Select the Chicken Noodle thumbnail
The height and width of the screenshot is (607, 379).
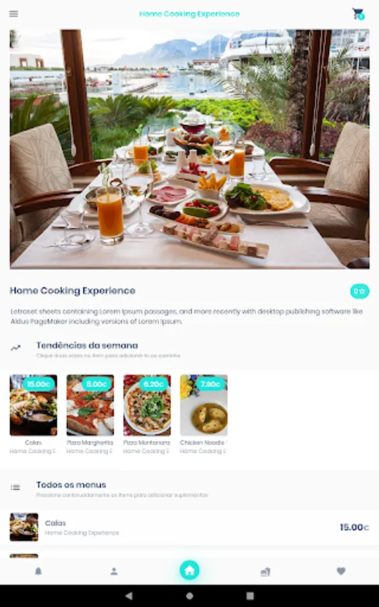pos(203,405)
